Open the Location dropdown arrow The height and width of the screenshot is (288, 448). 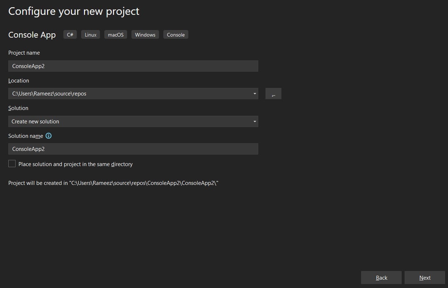tap(255, 94)
